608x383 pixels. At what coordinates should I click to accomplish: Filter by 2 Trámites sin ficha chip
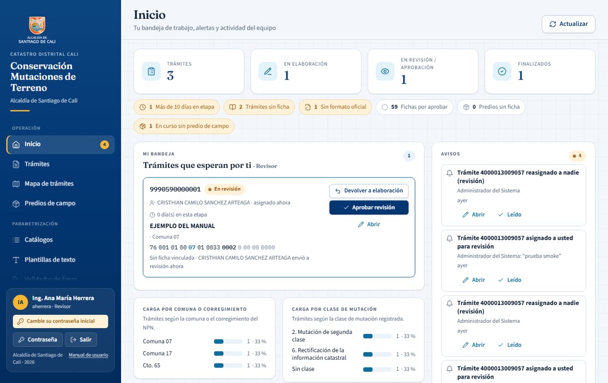pyautogui.click(x=259, y=107)
